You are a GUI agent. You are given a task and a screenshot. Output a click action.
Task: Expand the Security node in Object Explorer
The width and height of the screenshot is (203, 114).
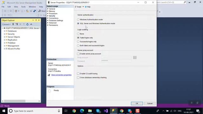click(4, 34)
